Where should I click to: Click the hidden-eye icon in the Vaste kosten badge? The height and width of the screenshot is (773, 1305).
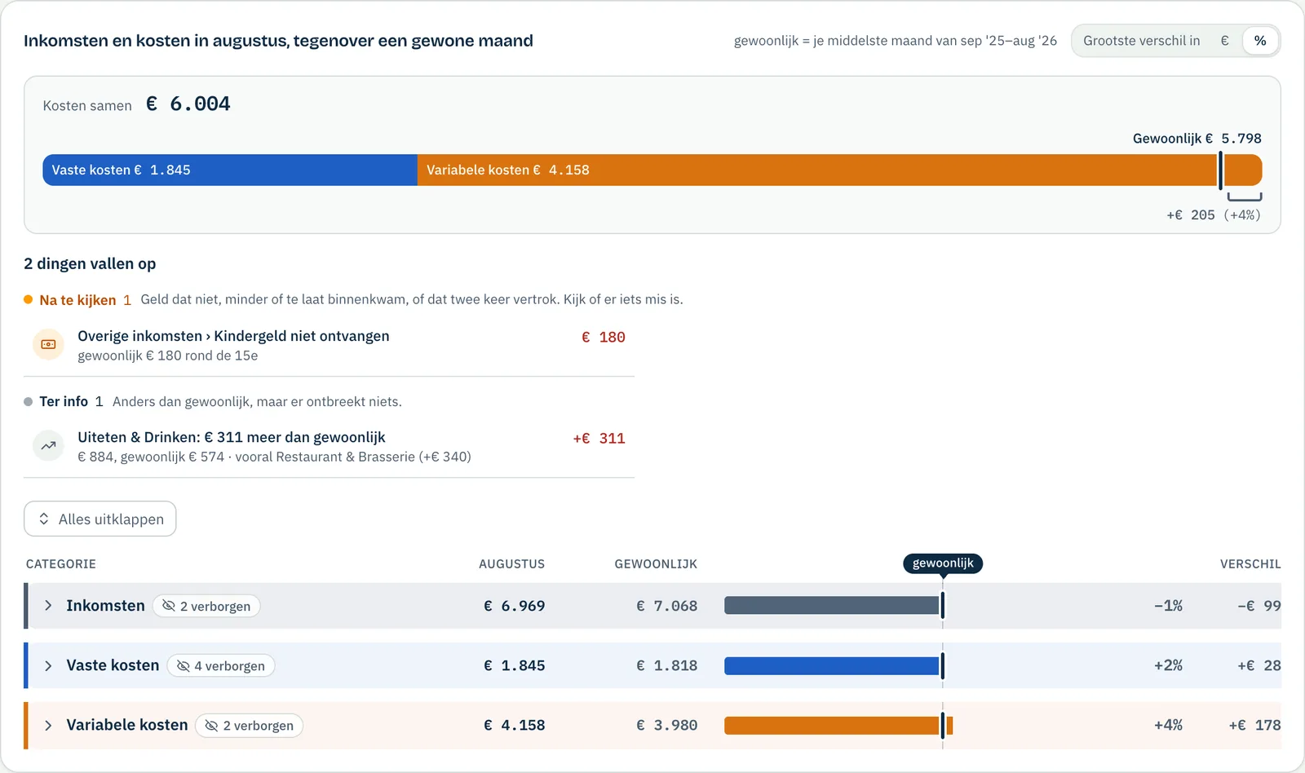coord(183,666)
